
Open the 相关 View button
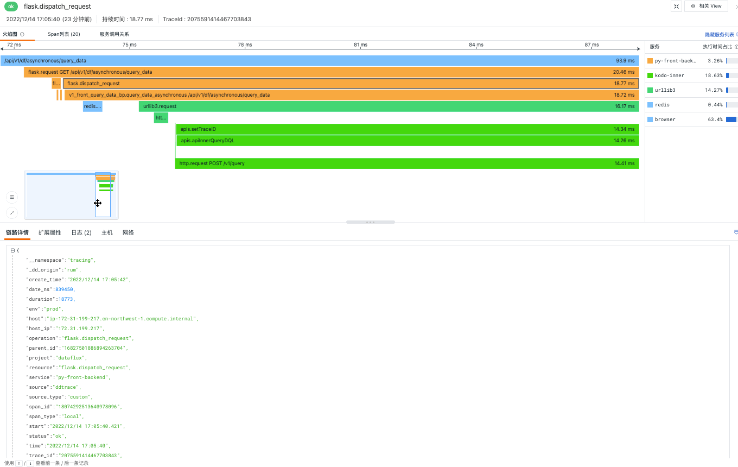(706, 6)
